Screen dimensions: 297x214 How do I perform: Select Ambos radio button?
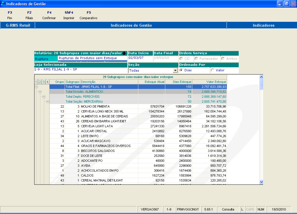223,58
